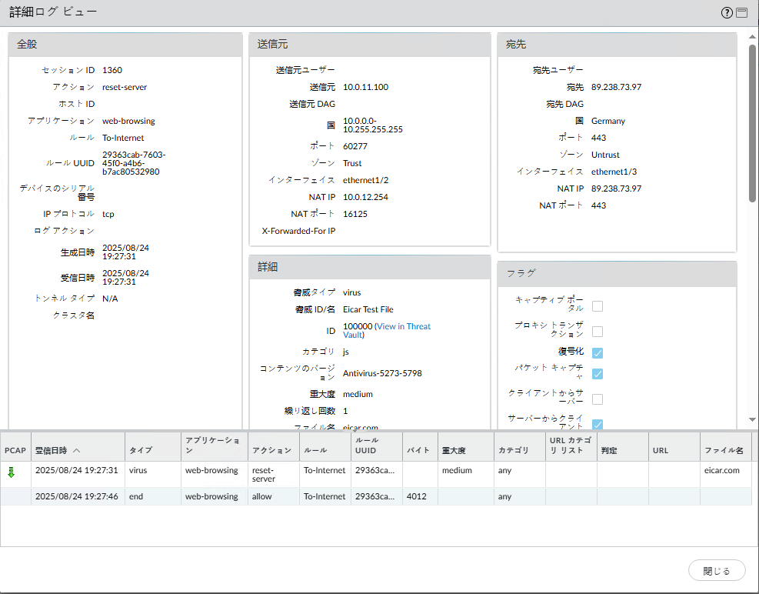Uncheck the パケット キャプチャ checkbox

[598, 374]
